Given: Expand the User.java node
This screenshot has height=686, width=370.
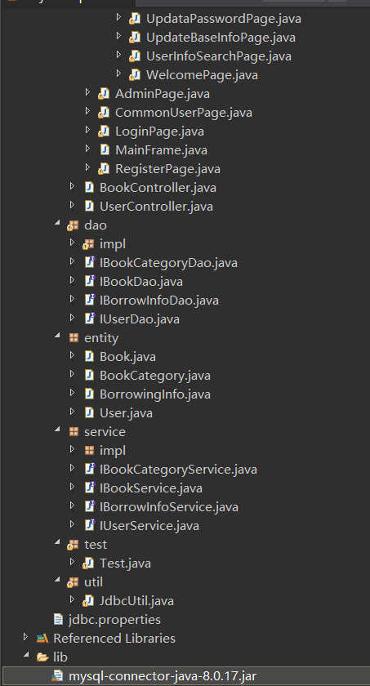Looking at the screenshot, I should (x=72, y=412).
